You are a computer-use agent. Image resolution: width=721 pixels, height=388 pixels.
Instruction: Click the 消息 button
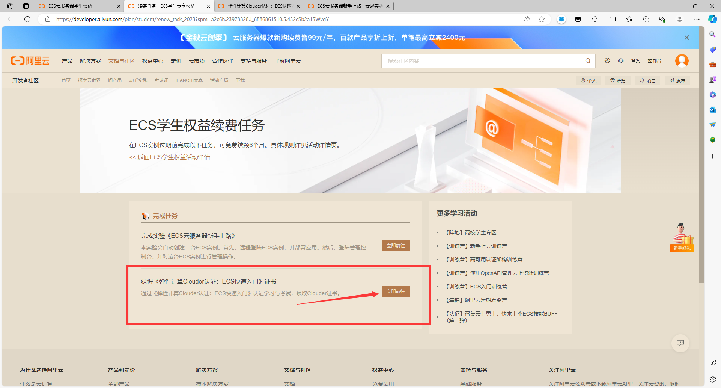648,80
